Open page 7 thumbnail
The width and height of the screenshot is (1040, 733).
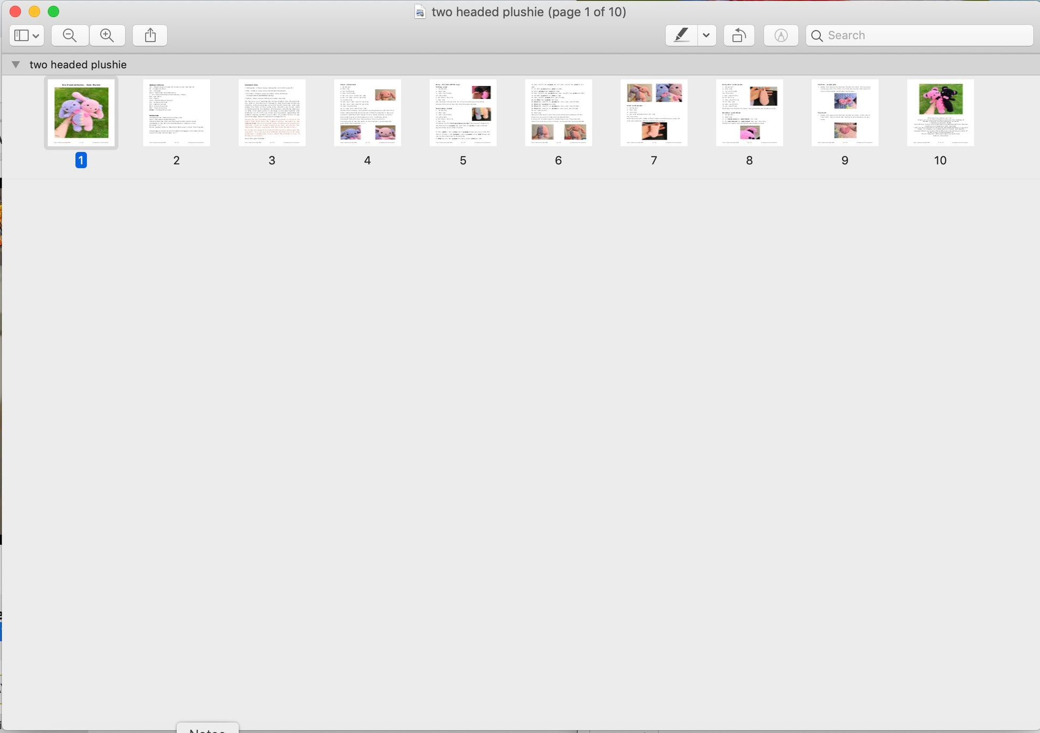click(654, 113)
